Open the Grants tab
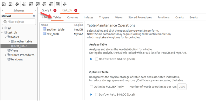The image size is (207, 101). 180,18
